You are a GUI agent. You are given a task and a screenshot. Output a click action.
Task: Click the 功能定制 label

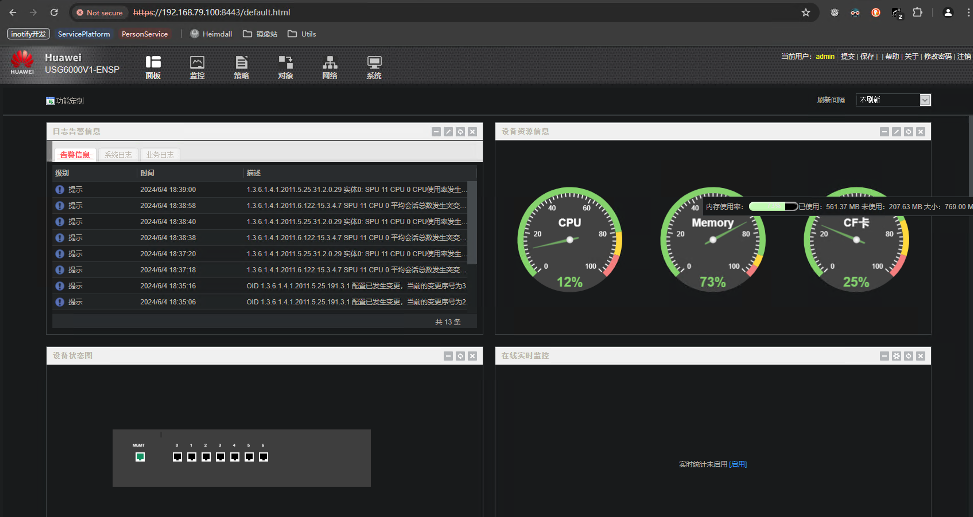coord(70,101)
